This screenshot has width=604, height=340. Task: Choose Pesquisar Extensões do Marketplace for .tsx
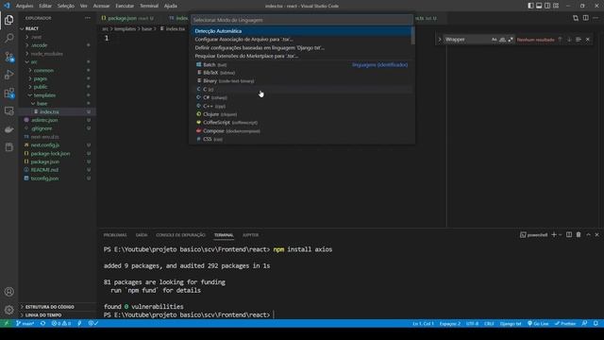click(300, 56)
